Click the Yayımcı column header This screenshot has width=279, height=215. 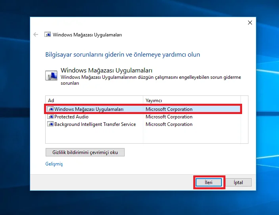[x=192, y=101]
